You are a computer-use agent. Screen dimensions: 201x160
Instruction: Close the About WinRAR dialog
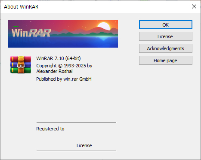point(194,6)
